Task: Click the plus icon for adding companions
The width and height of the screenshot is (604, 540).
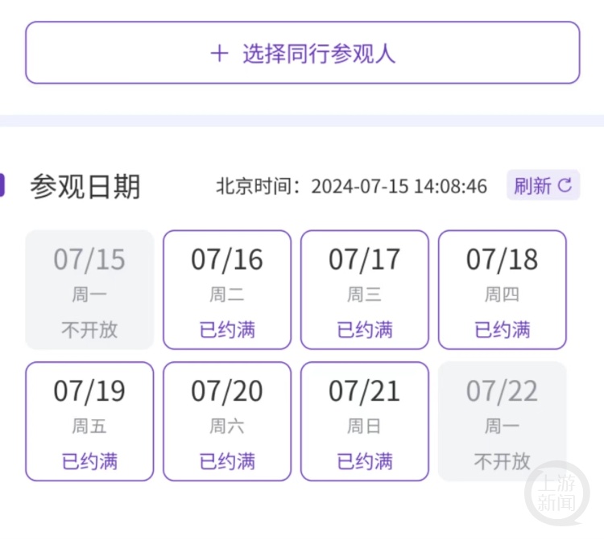Action: 219,54
